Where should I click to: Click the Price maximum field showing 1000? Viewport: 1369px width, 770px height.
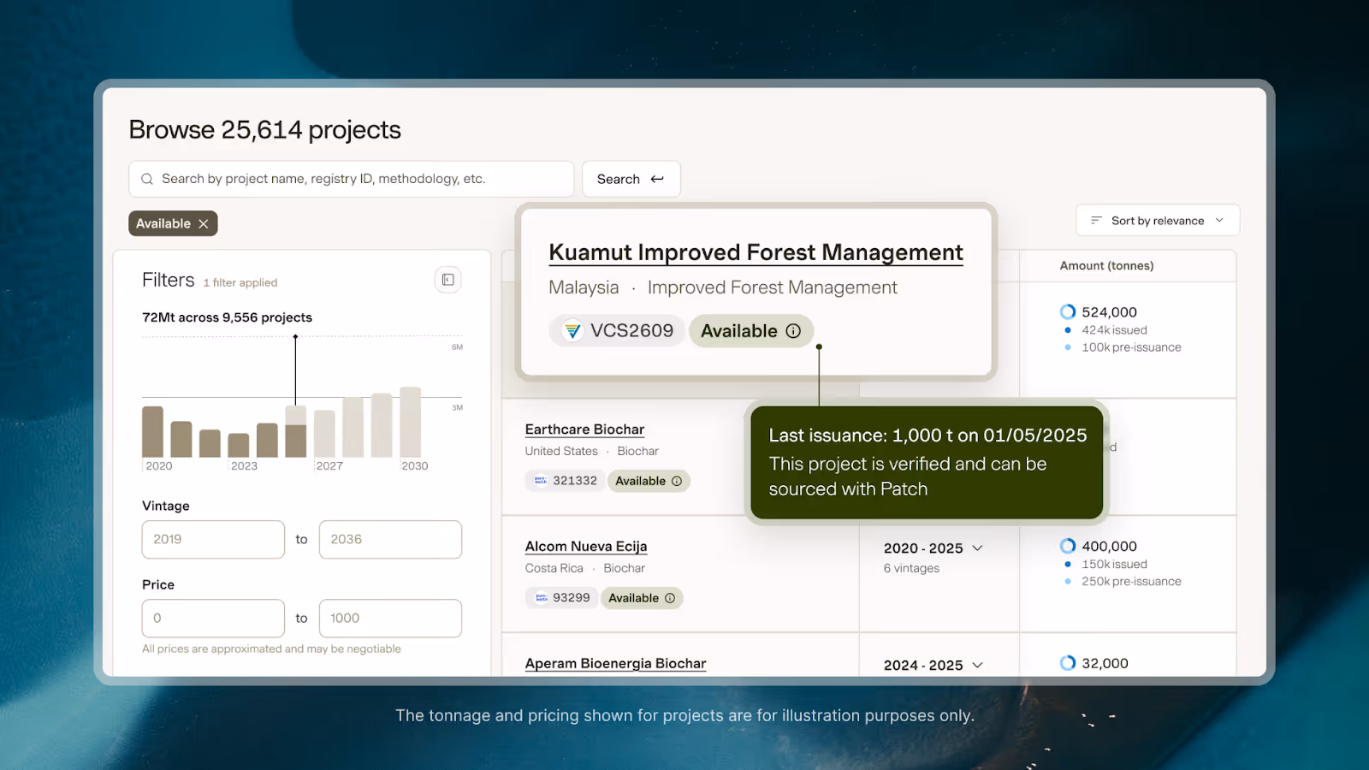point(390,619)
